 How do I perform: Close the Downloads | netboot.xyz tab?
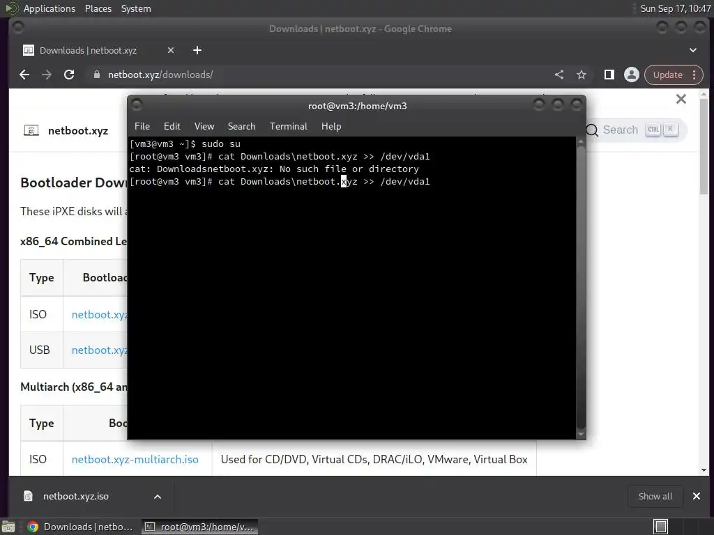[x=171, y=50]
